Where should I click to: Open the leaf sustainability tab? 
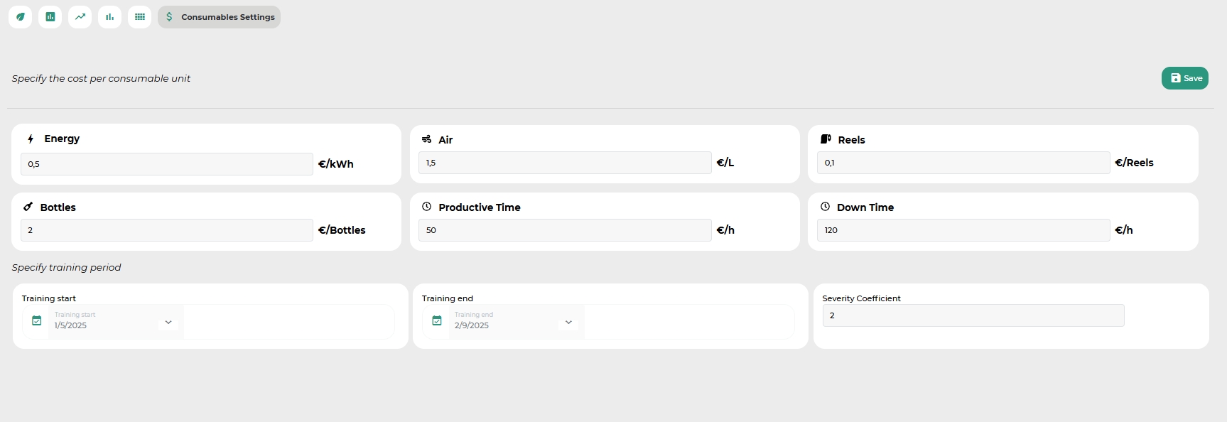[x=21, y=17]
